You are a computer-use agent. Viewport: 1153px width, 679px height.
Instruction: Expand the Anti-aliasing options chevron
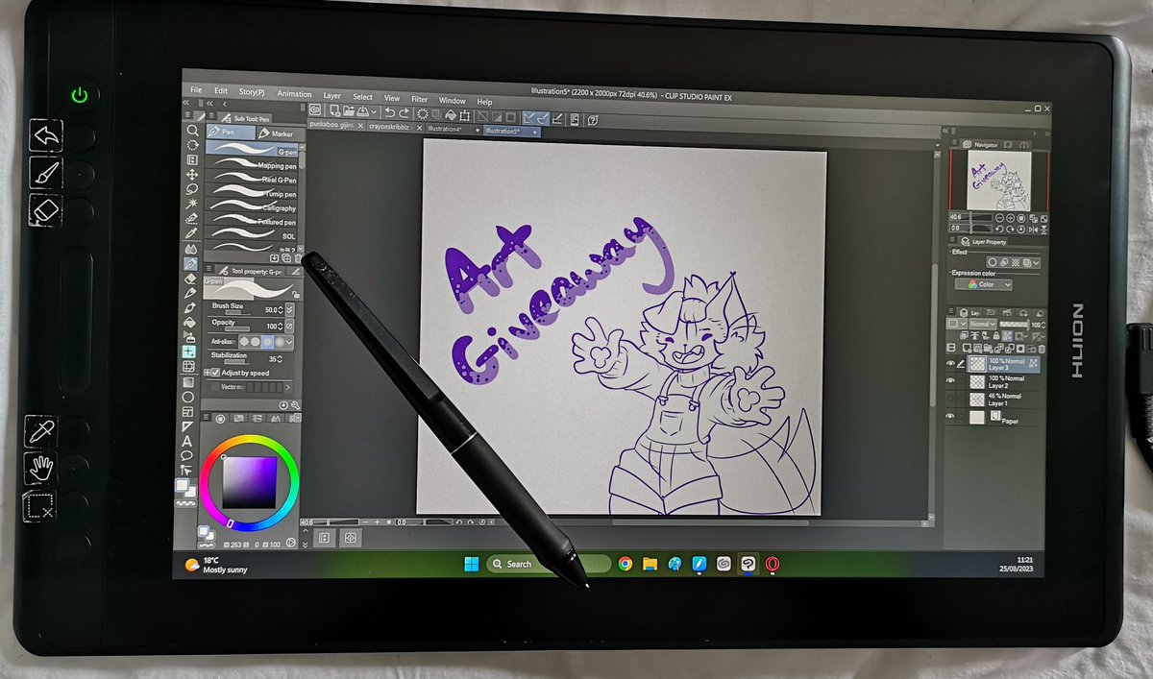click(x=290, y=342)
